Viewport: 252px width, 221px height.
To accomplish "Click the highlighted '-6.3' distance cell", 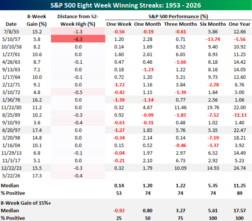I will pos(78,39).
